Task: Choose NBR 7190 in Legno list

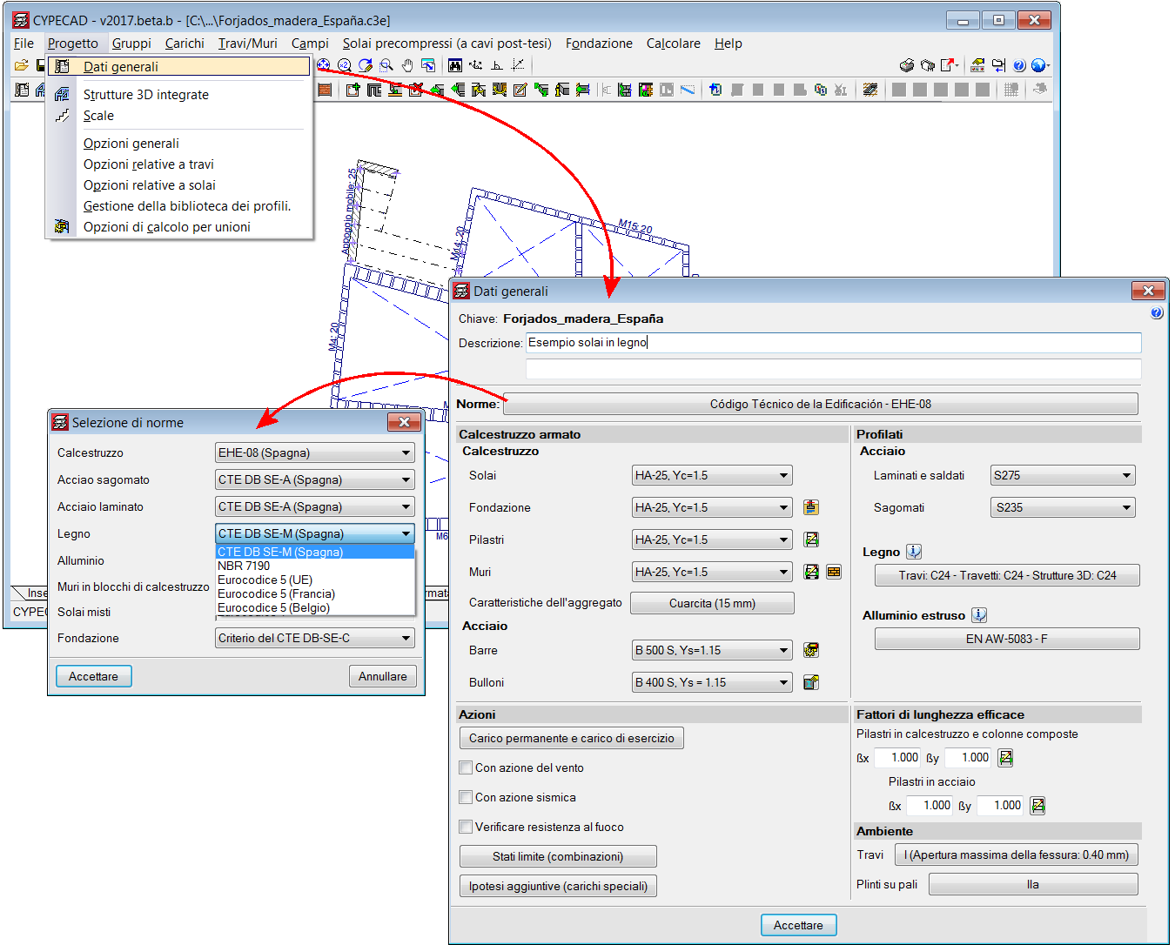Action: pyautogui.click(x=315, y=566)
